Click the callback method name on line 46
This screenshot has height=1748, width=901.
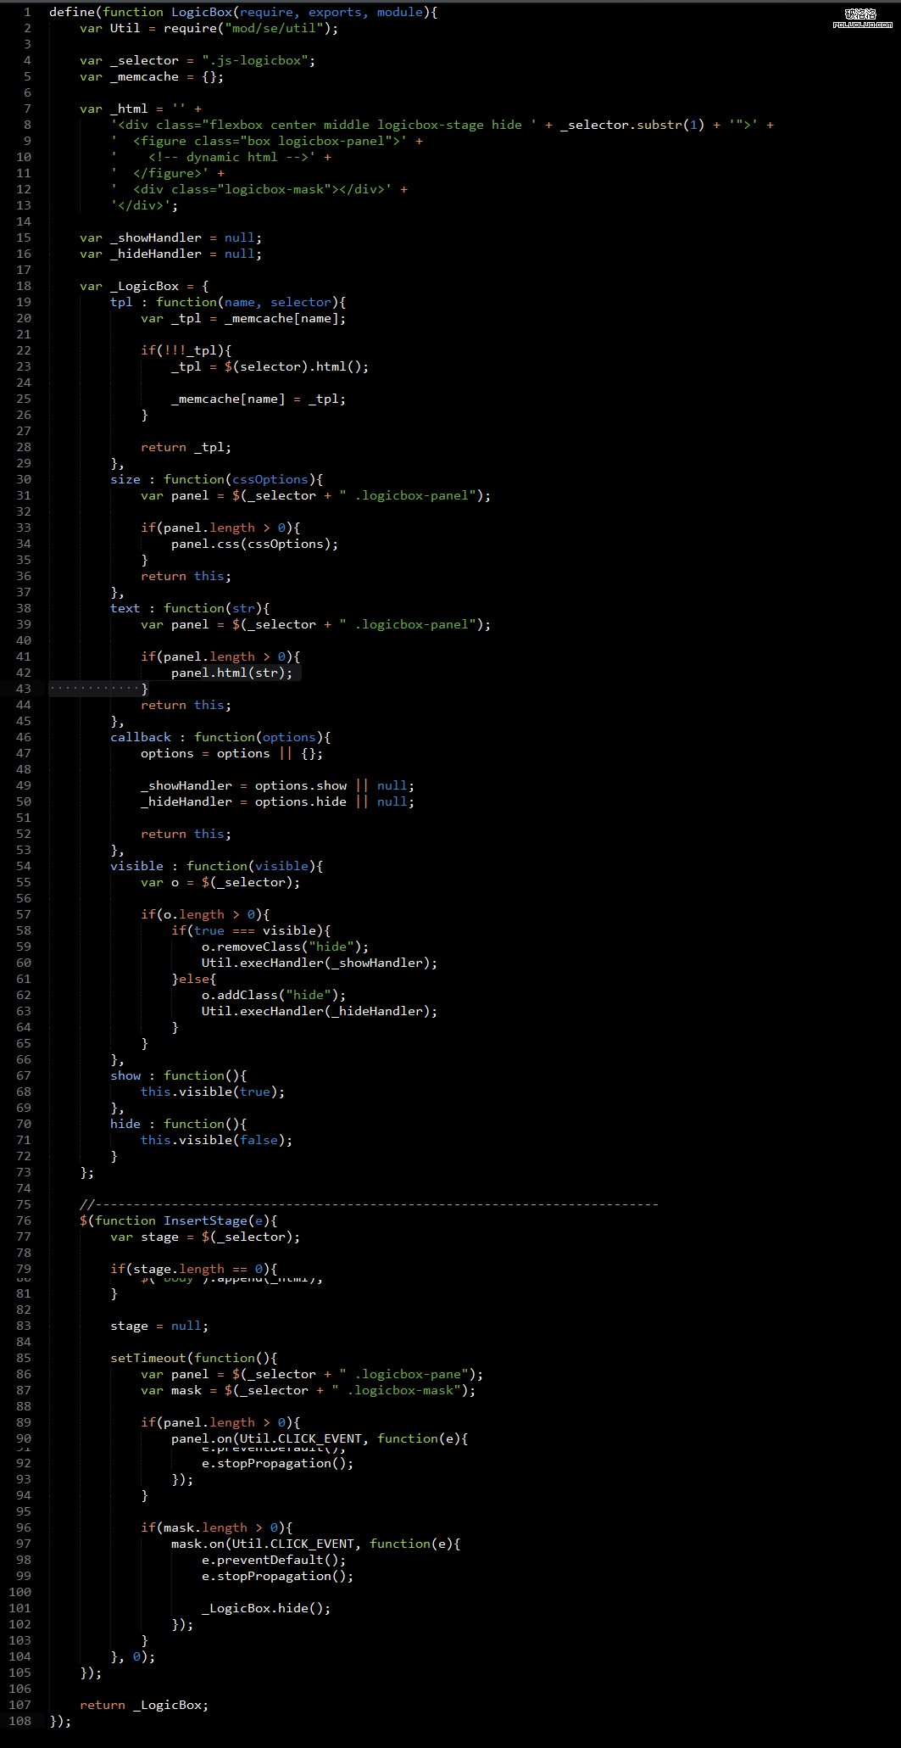(x=141, y=737)
